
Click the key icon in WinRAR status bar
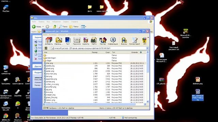pyautogui.click(x=47, y=108)
